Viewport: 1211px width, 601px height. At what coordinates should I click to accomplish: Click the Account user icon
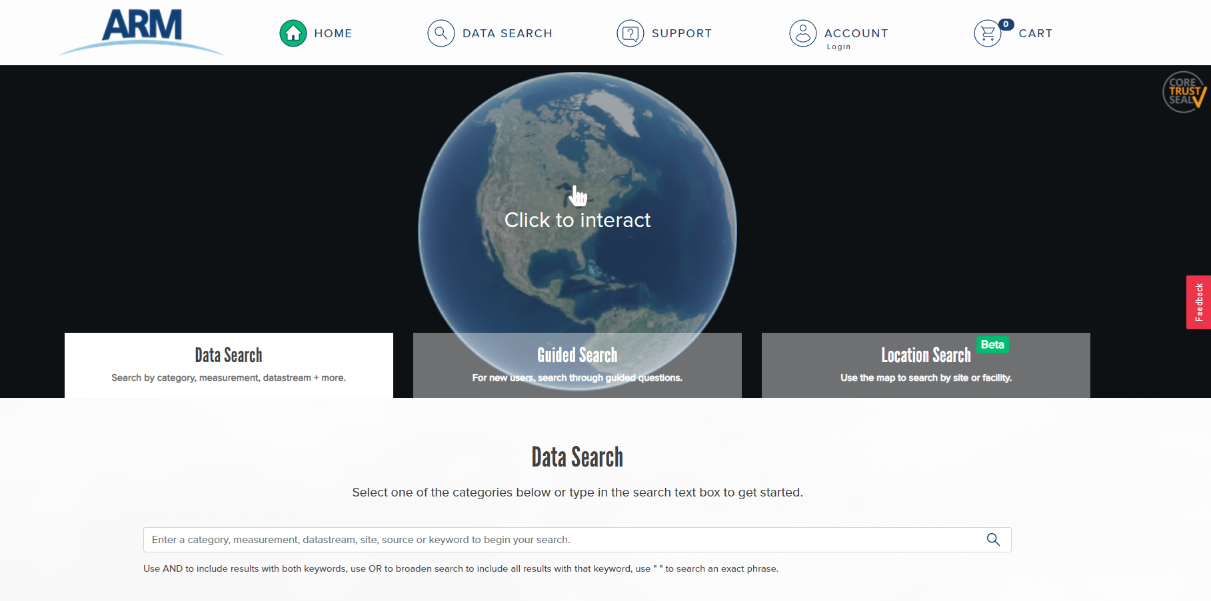(803, 33)
